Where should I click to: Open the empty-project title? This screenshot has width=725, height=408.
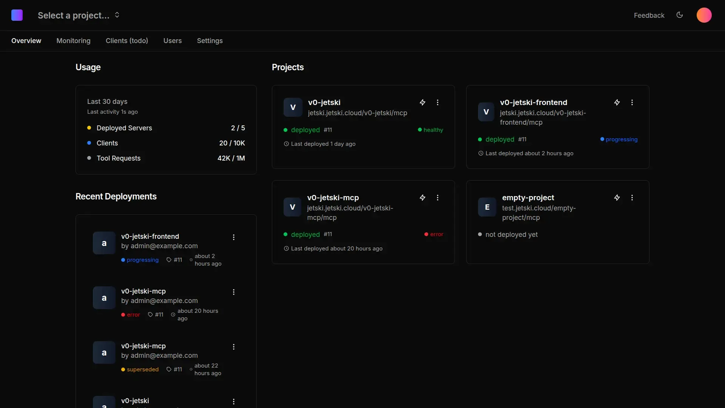(528, 198)
